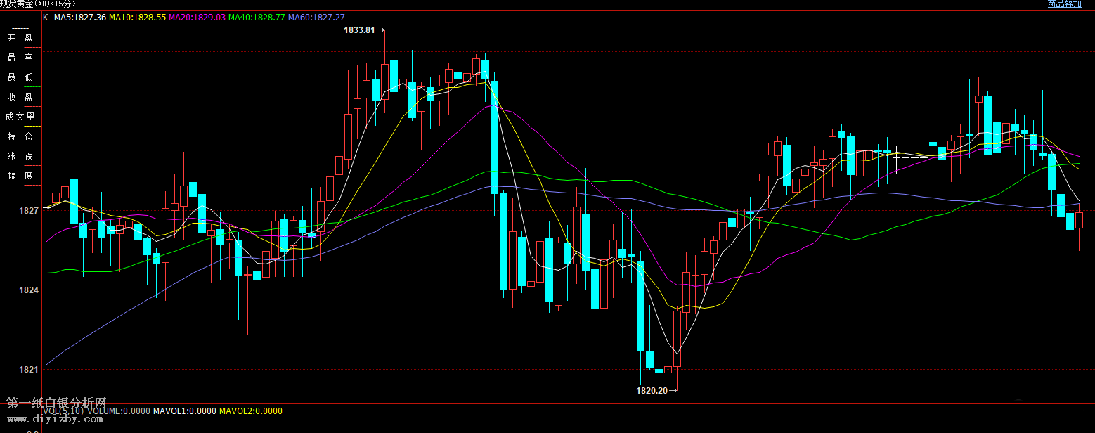This screenshot has width=1095, height=433.
Task: Click the 现货黄金(AU) 15分 chart title
Action: pos(38,4)
